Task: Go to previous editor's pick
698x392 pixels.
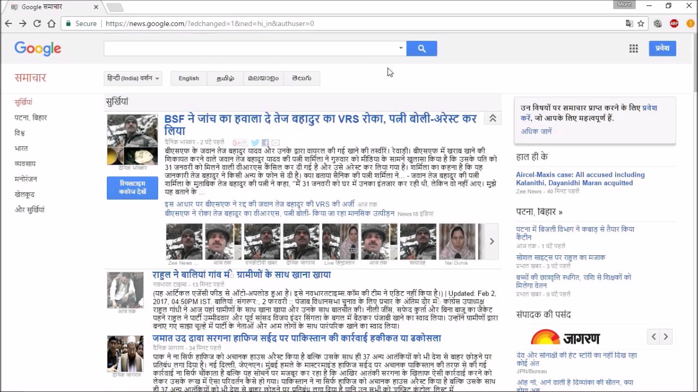Action: click(654, 336)
